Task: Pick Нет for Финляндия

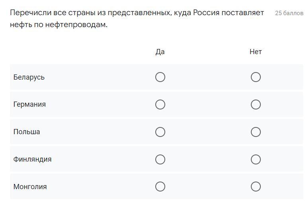Action: (x=256, y=159)
